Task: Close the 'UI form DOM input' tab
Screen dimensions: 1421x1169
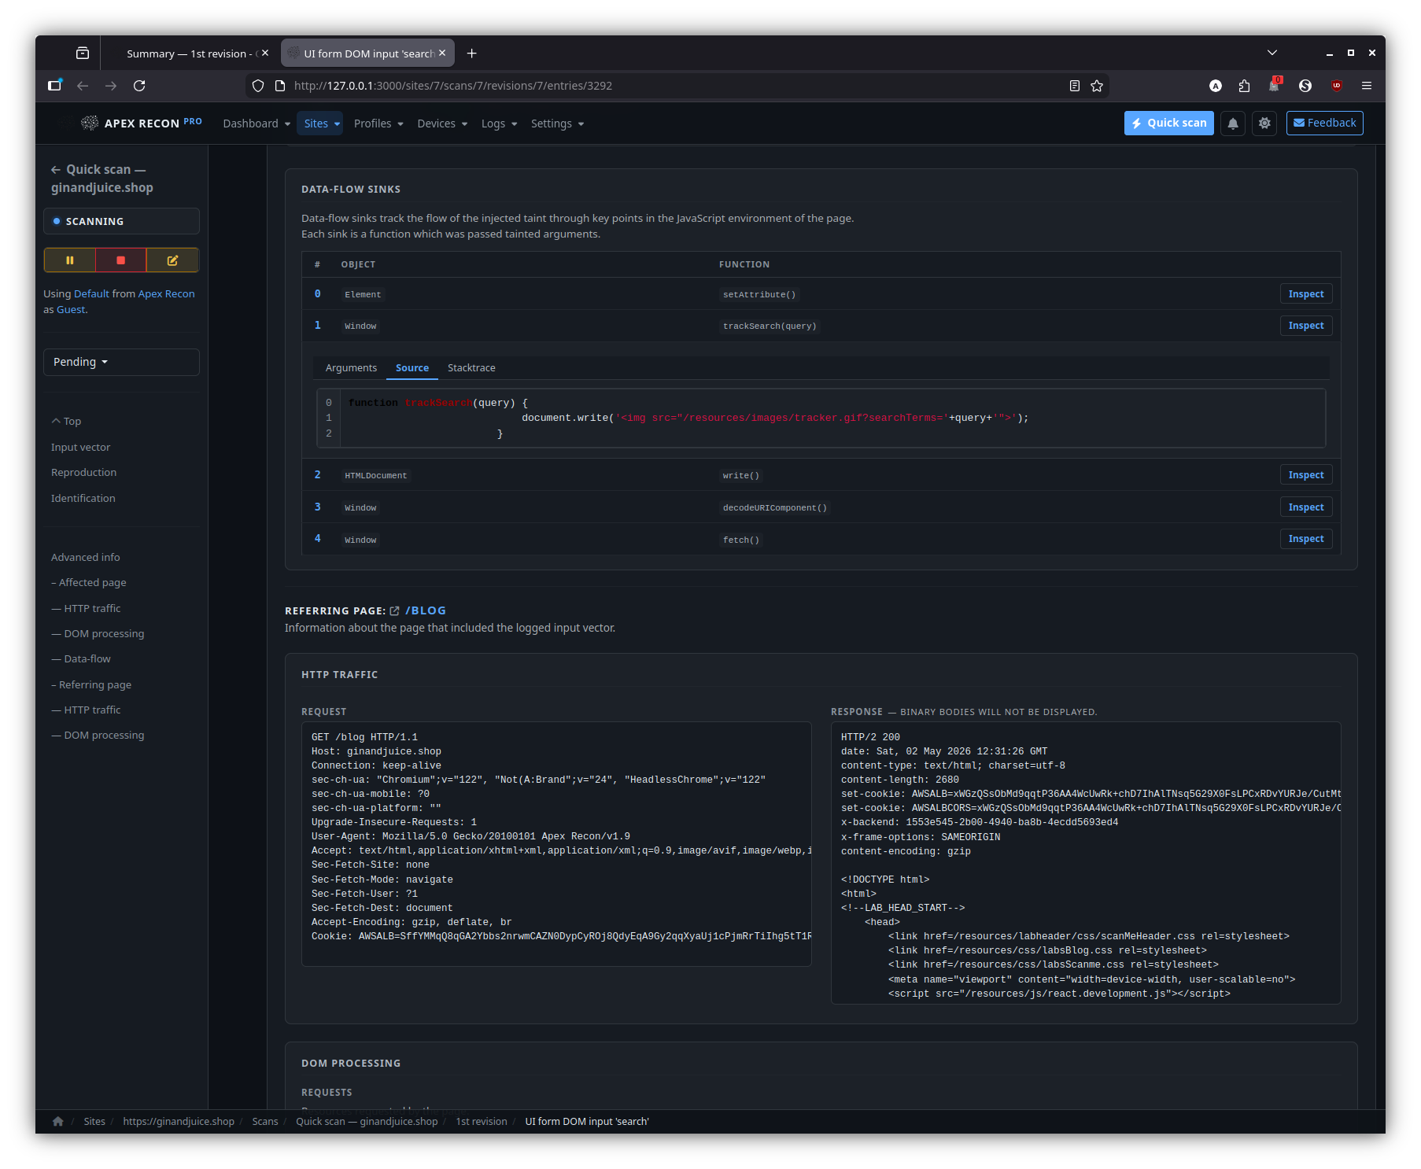Action: (x=442, y=53)
